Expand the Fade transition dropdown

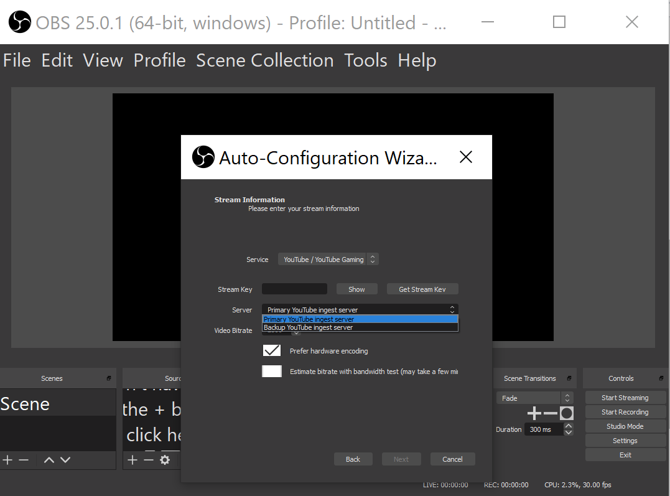tap(534, 398)
